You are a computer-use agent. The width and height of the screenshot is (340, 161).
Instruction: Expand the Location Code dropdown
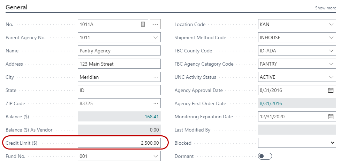(331, 24)
